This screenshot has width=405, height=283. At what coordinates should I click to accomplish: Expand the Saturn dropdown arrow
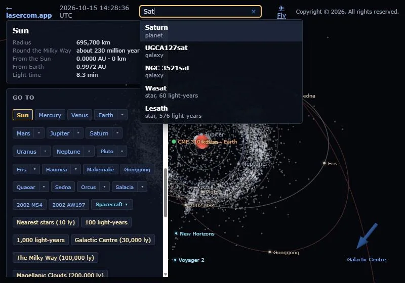pyautogui.click(x=117, y=133)
